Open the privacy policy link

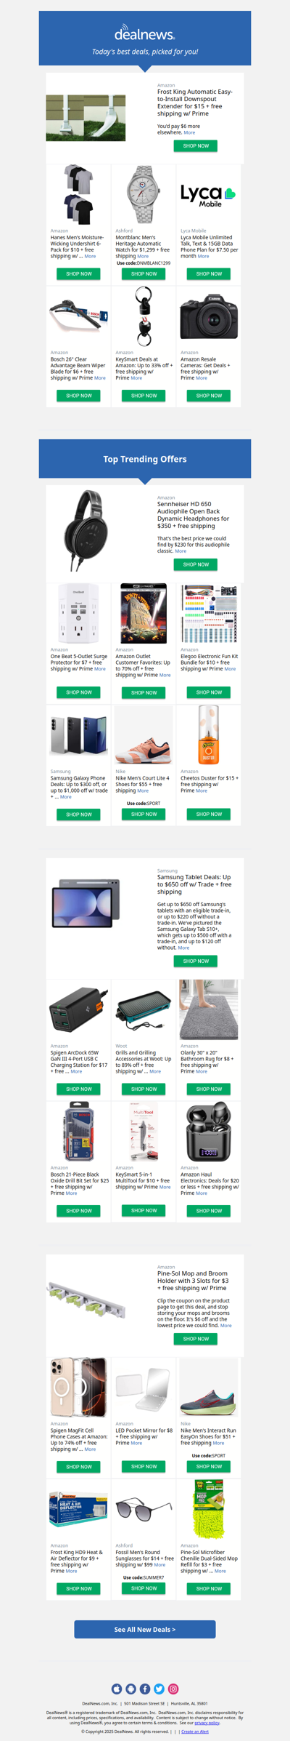pos(207,1723)
